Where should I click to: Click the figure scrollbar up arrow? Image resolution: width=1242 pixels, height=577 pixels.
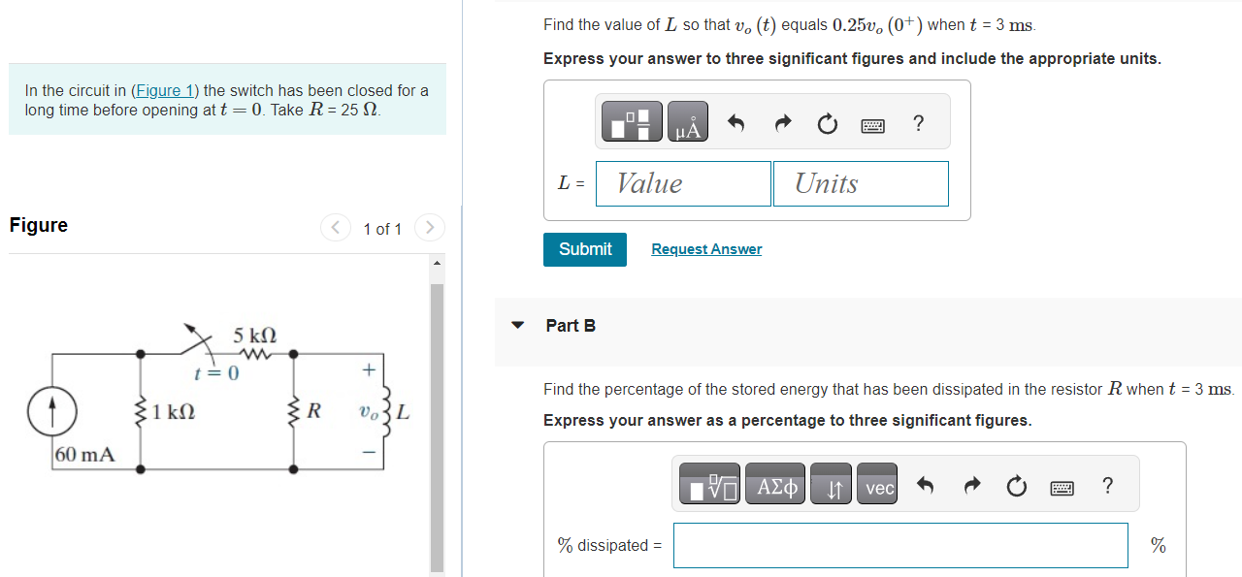coord(436,262)
